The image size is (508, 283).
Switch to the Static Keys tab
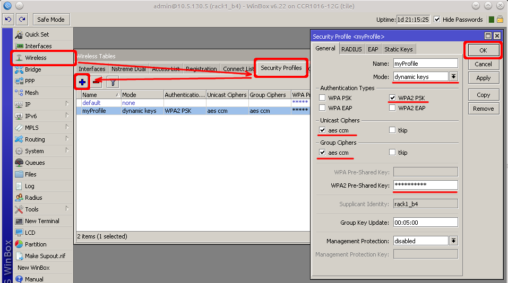(x=398, y=49)
